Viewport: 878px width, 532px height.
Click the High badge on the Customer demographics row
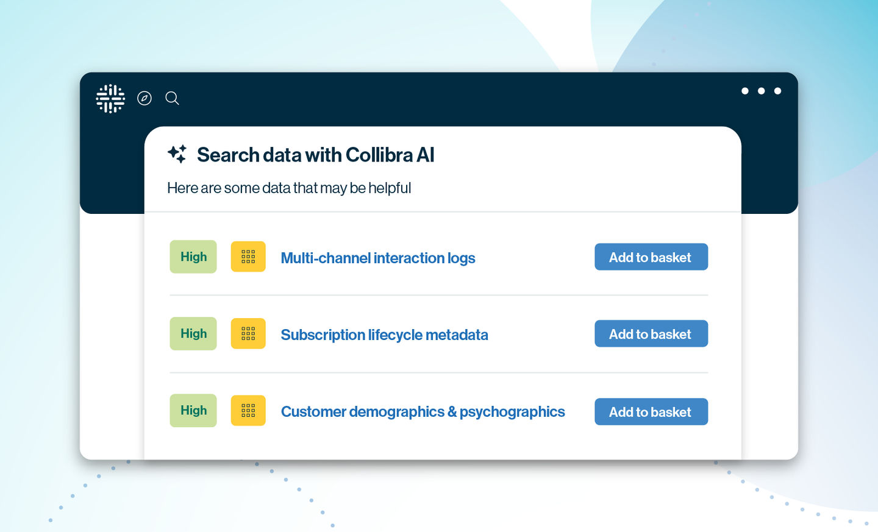(193, 410)
